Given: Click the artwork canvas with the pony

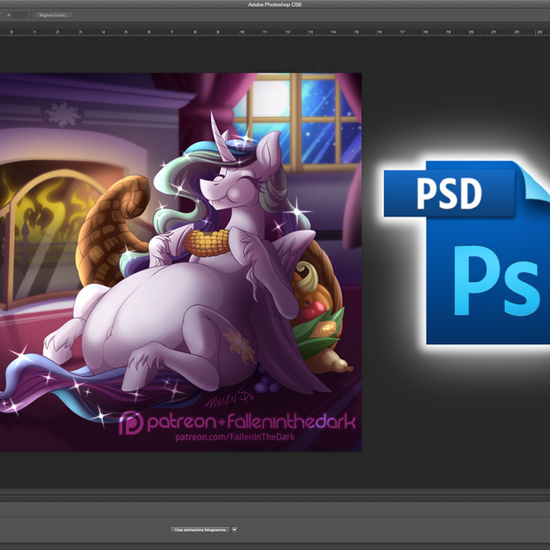Looking at the screenshot, I should click(x=181, y=262).
